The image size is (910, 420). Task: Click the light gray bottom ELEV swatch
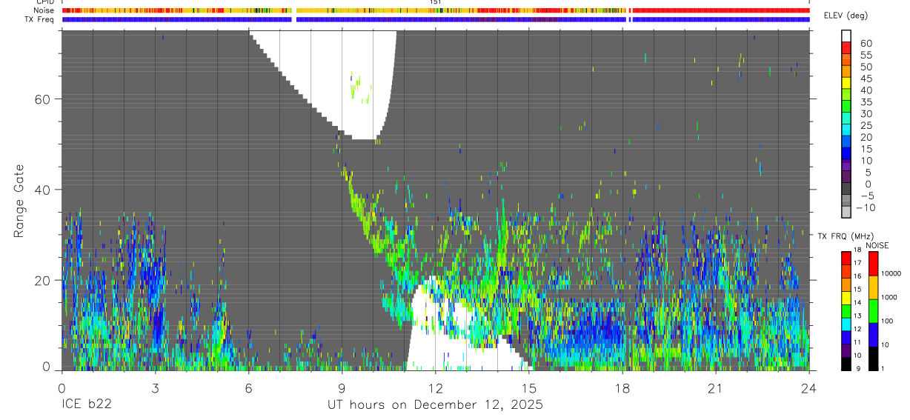(x=846, y=212)
